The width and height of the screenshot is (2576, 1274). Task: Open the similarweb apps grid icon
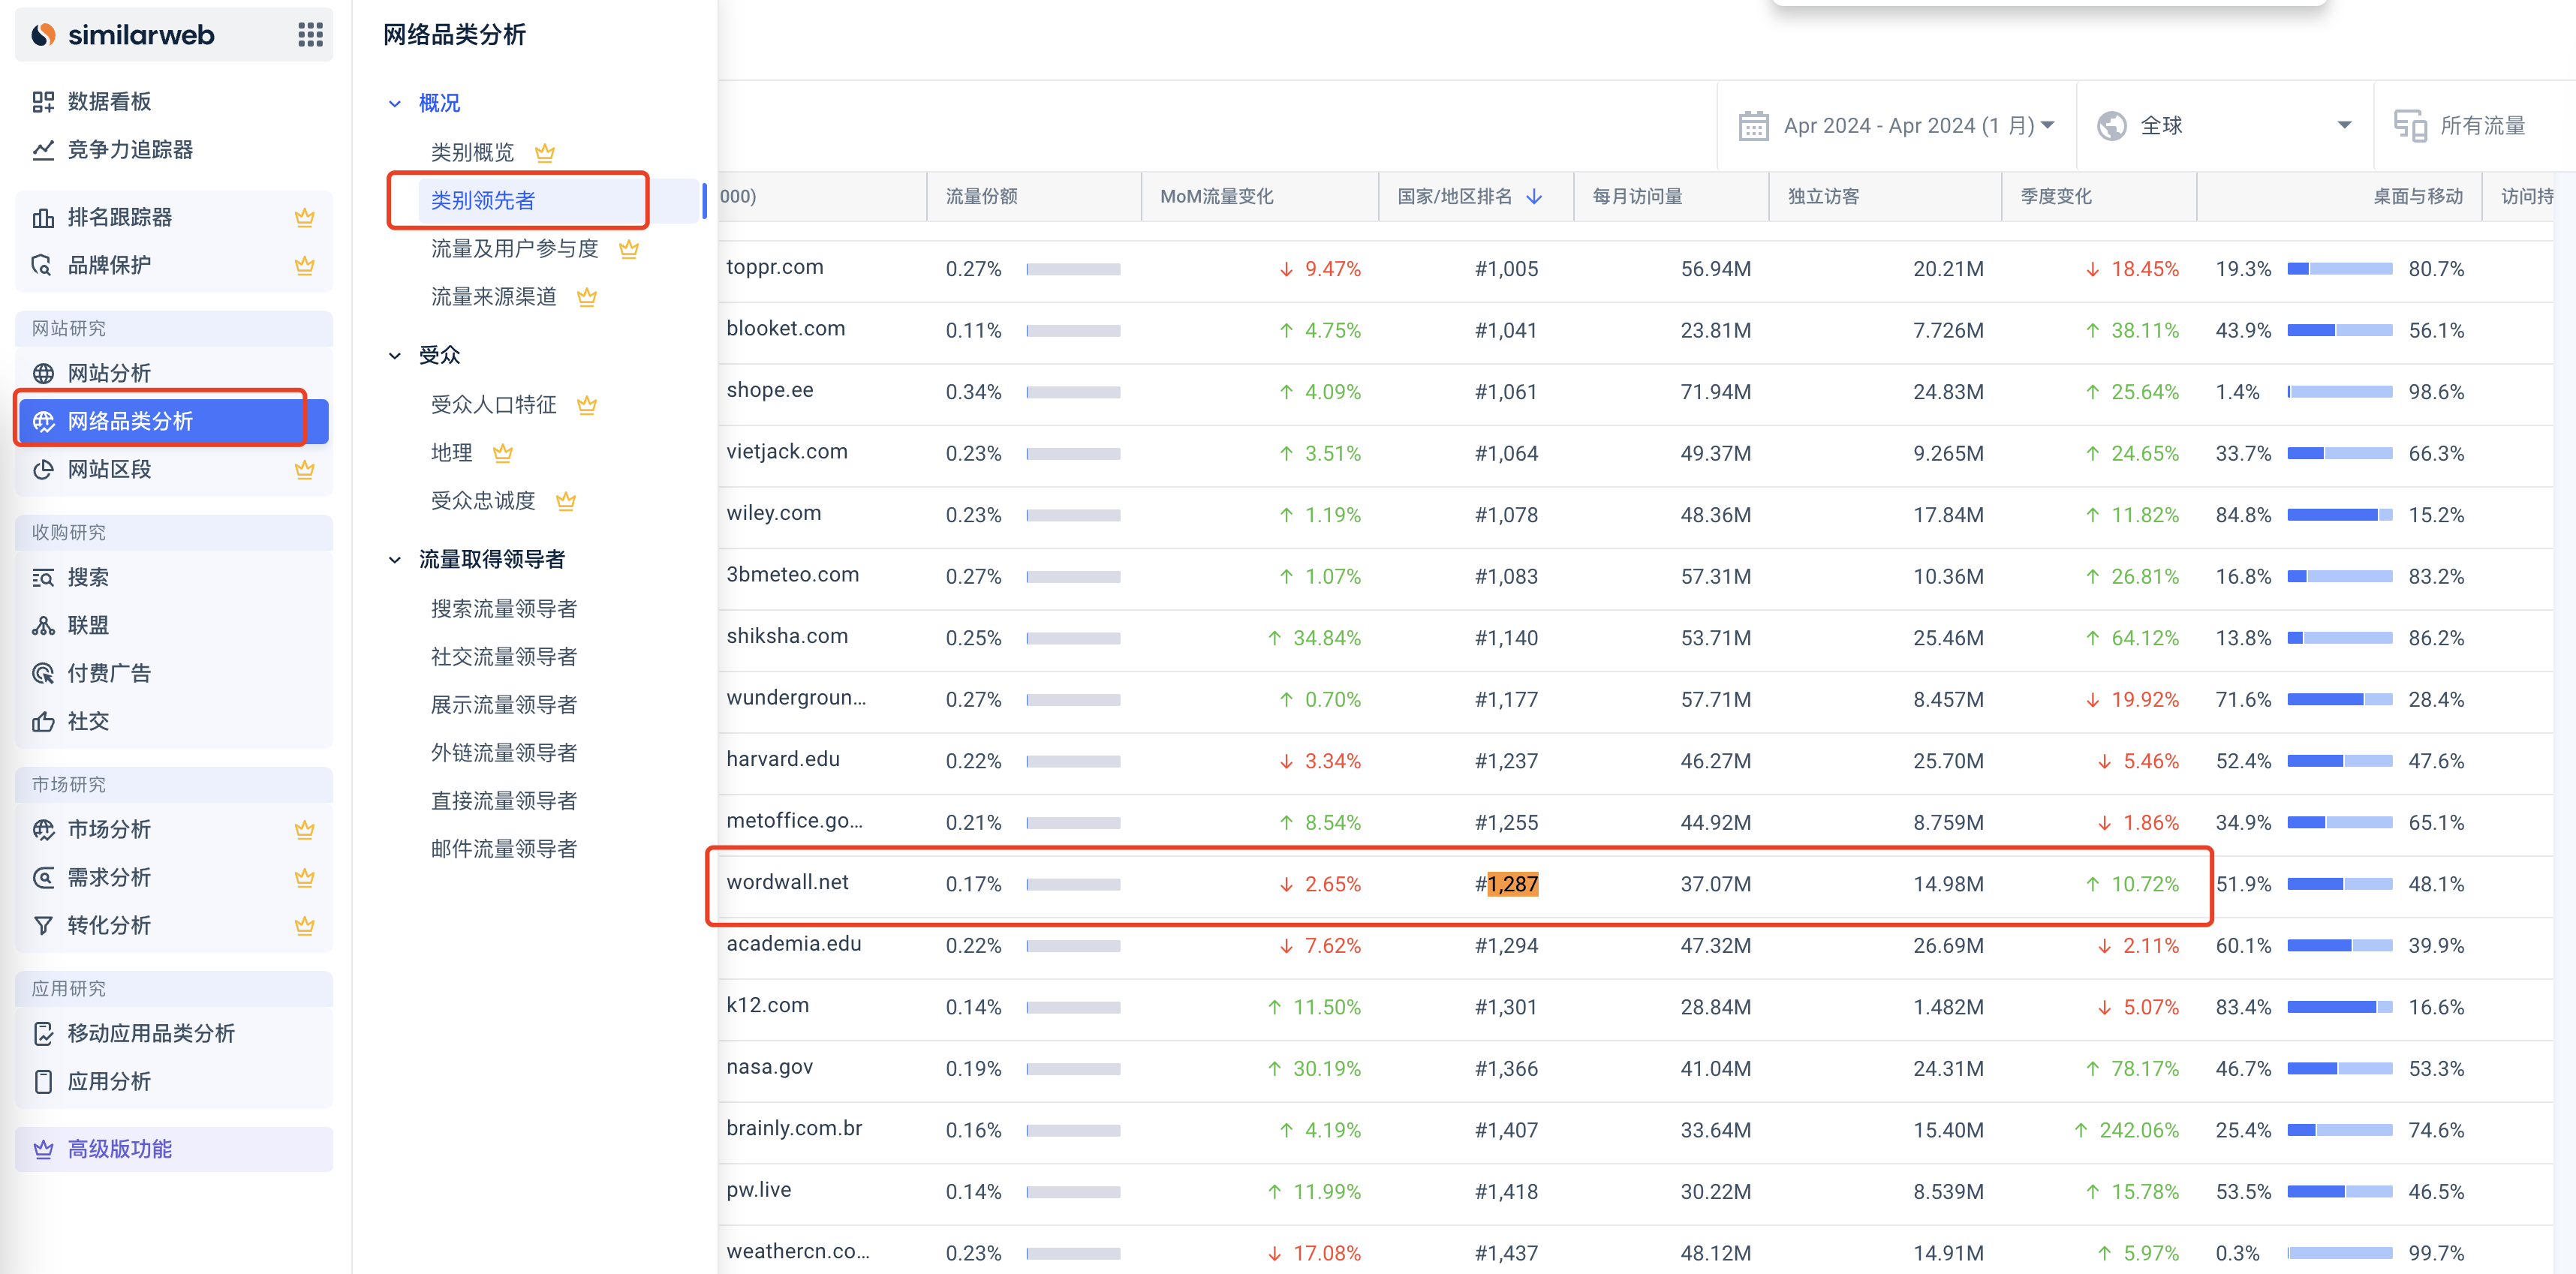click(310, 35)
